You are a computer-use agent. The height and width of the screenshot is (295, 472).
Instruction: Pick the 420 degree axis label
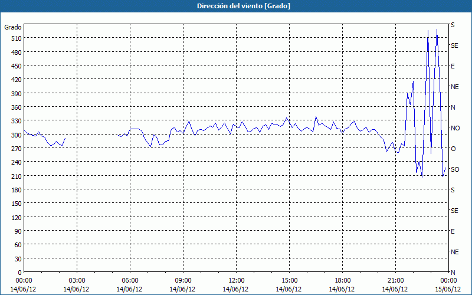(x=17, y=80)
